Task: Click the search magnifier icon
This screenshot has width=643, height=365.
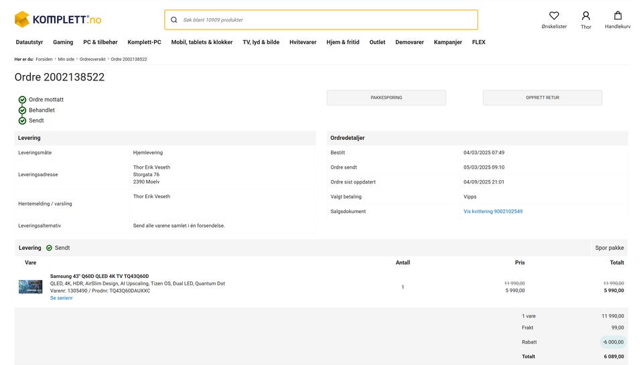Action: tap(174, 20)
